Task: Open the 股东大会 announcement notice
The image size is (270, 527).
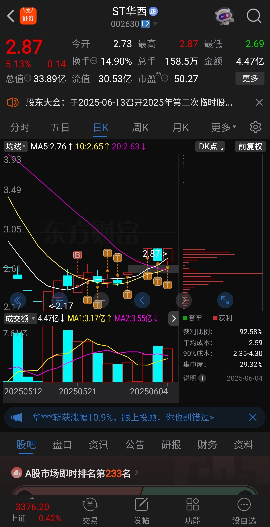Action: pos(129,102)
